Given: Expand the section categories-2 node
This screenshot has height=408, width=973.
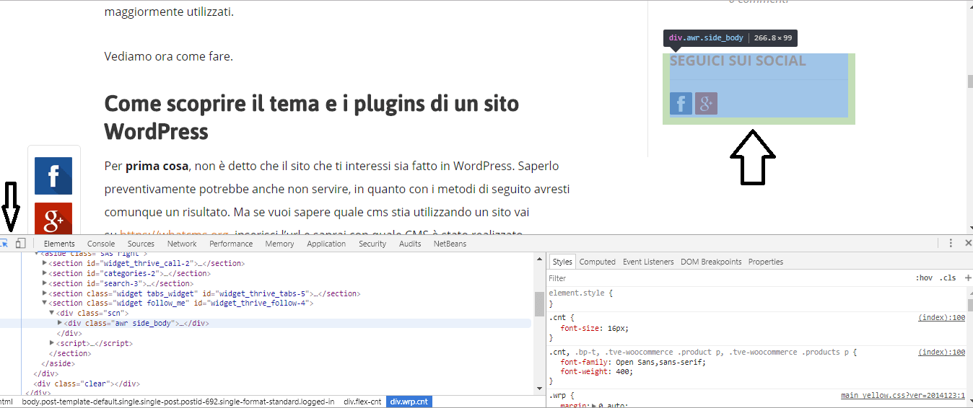Looking at the screenshot, I should (x=45, y=273).
